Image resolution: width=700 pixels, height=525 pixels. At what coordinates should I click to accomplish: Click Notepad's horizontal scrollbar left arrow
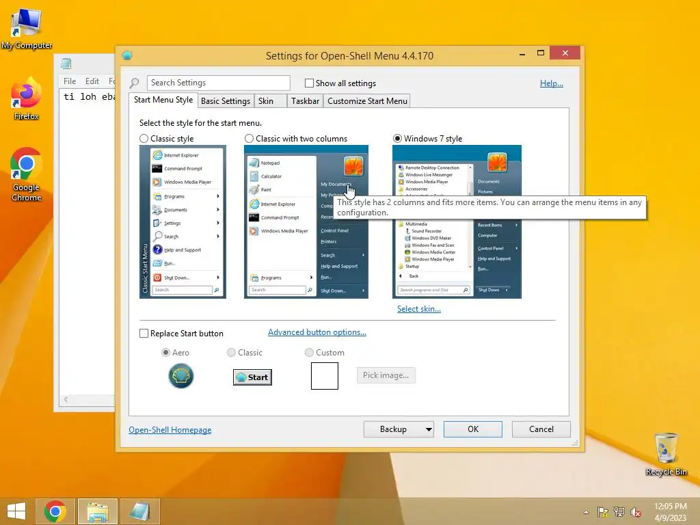tap(66, 399)
